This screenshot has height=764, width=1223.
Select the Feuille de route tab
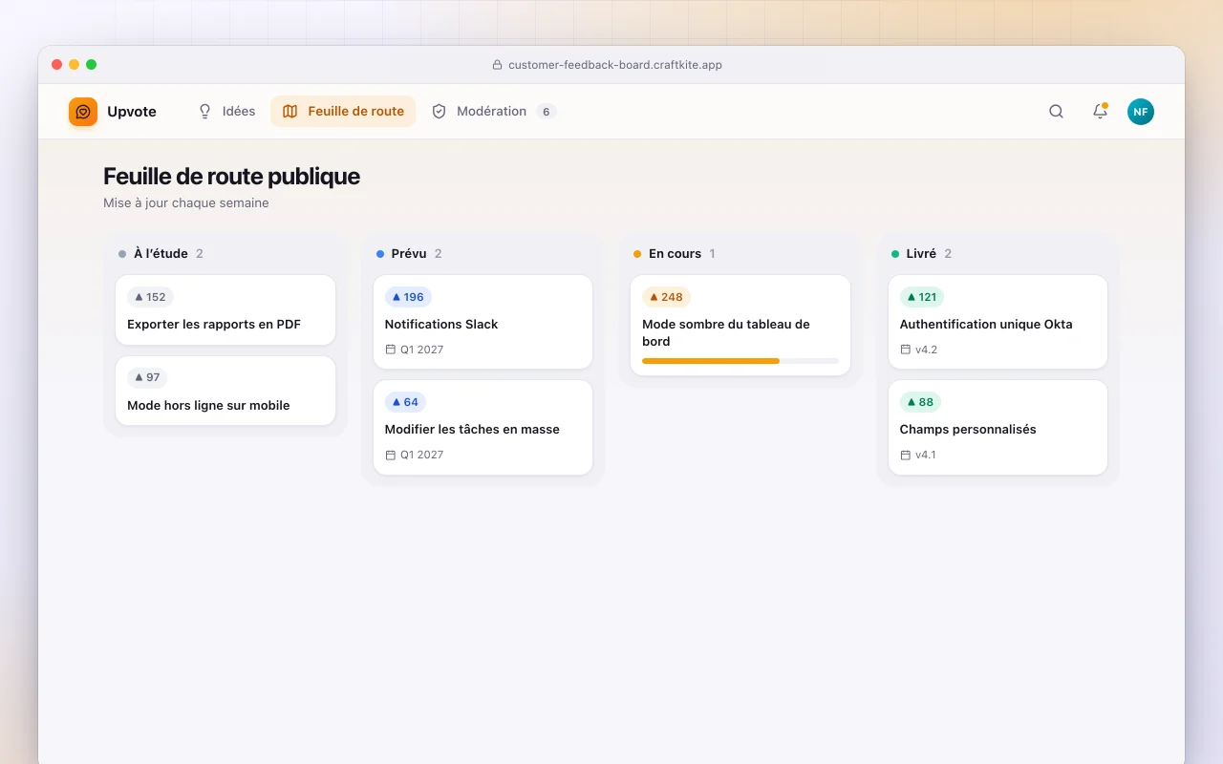tap(343, 112)
